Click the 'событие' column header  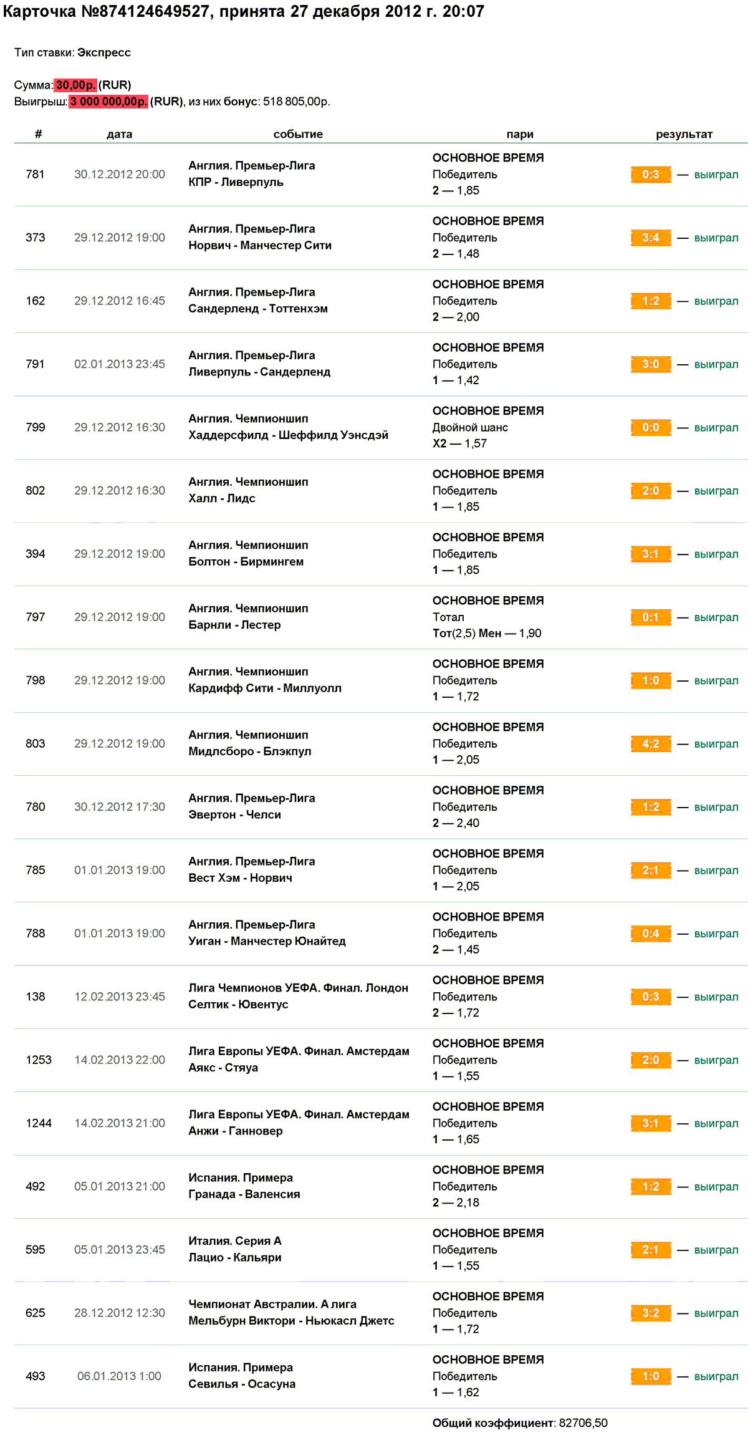point(298,134)
